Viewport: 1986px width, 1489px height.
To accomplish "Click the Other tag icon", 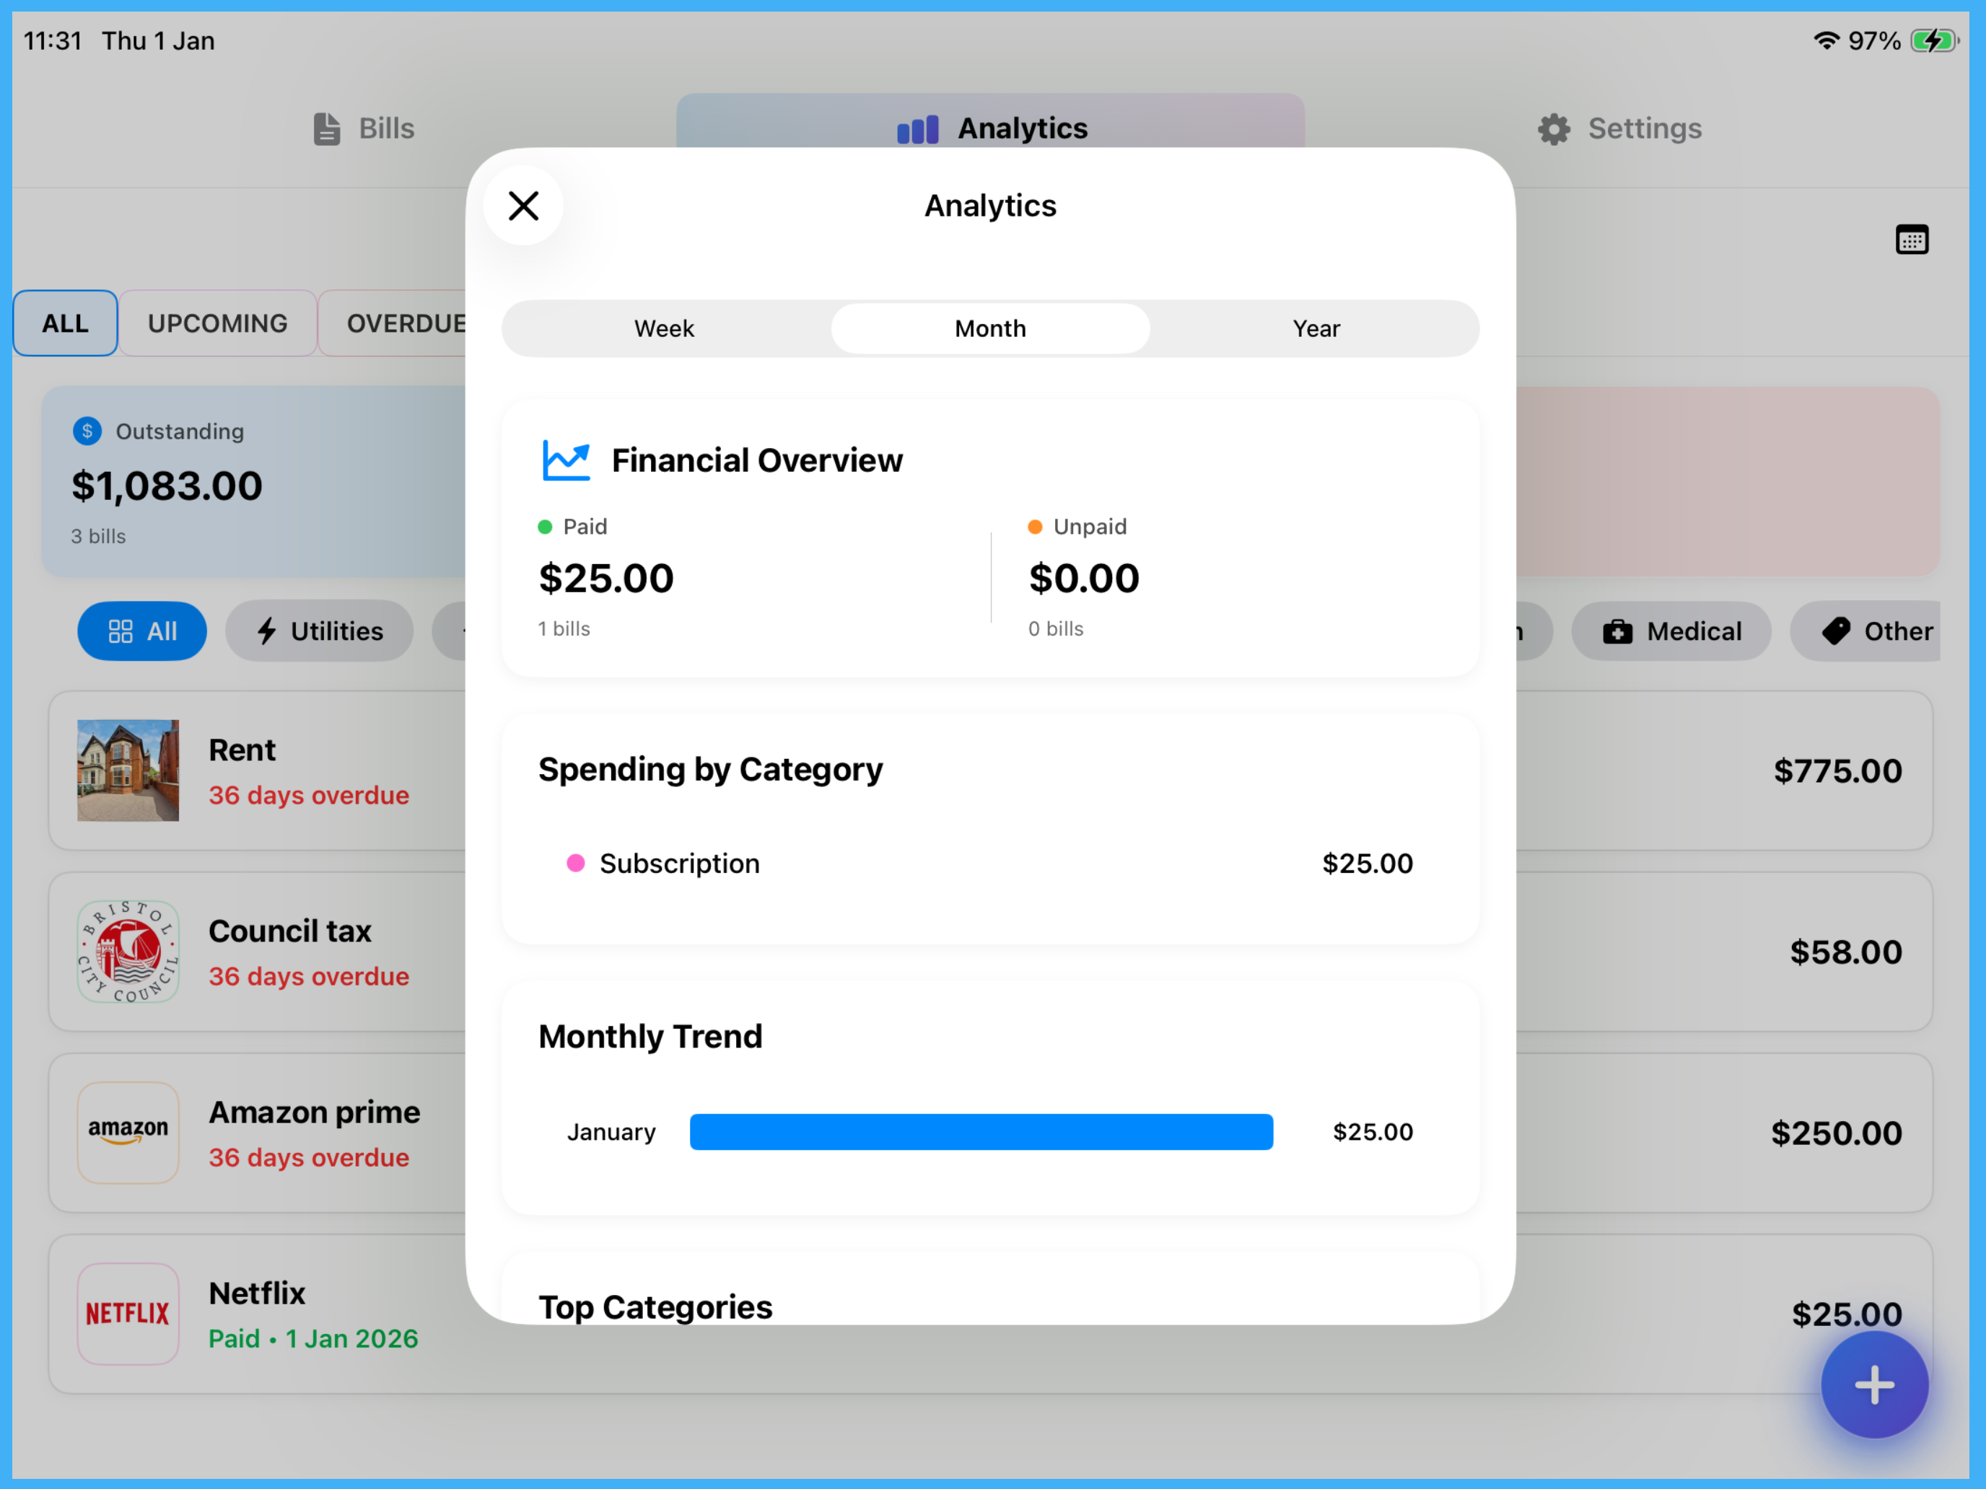I will coord(1836,631).
